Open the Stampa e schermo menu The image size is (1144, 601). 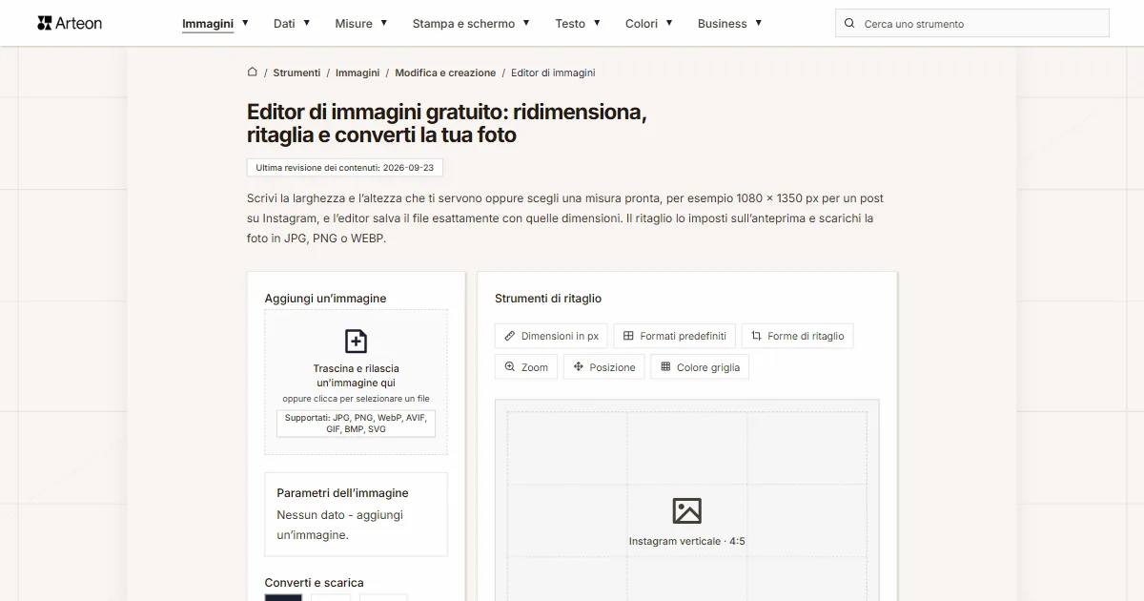463,23
